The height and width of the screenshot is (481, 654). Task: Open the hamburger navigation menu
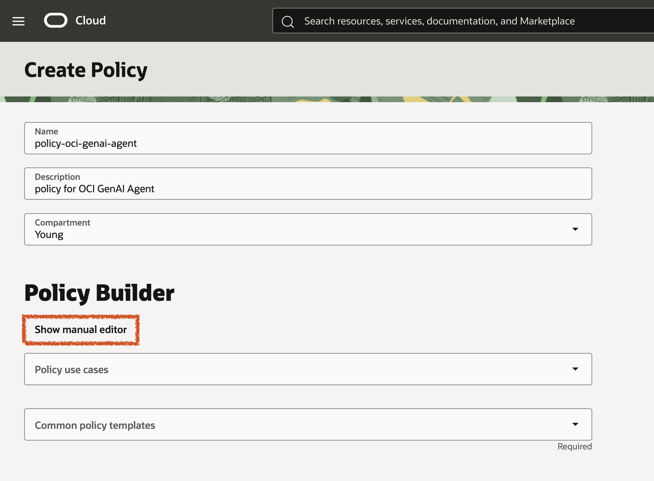(18, 21)
